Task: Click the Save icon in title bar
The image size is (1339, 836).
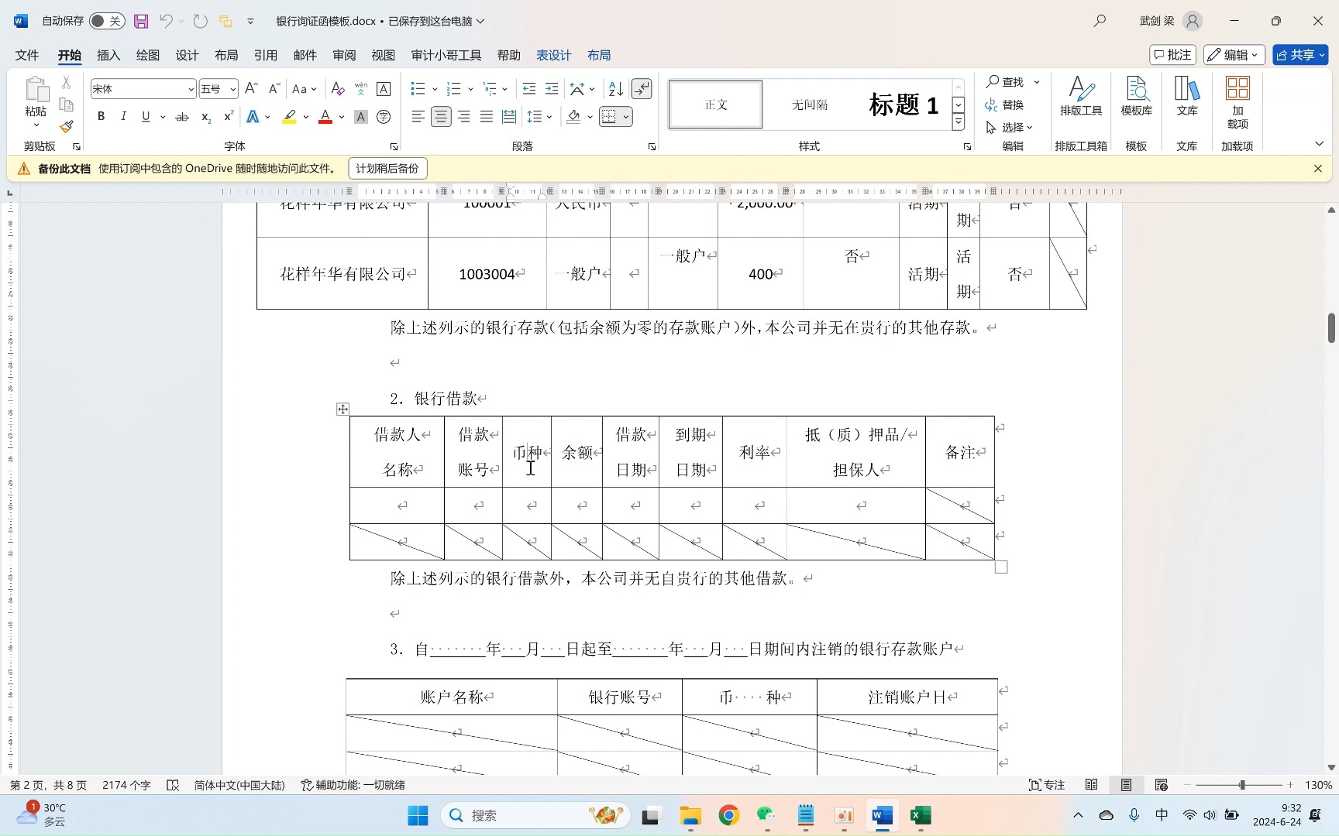Action: pos(141,21)
